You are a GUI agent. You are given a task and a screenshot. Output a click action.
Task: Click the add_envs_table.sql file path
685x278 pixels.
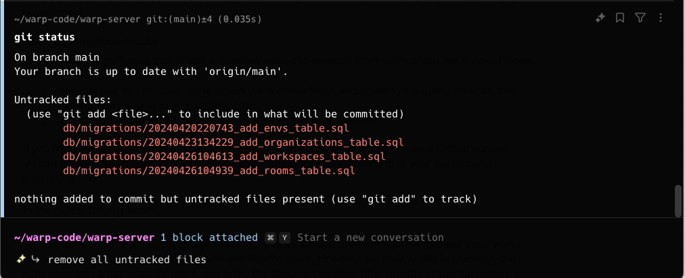[x=206, y=128]
